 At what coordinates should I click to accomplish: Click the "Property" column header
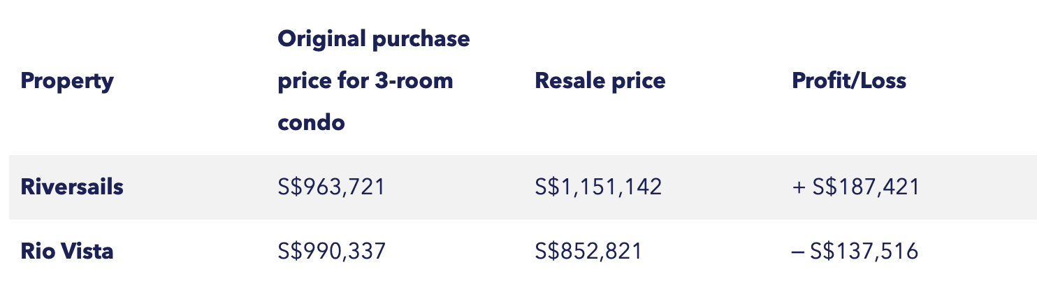tap(67, 81)
